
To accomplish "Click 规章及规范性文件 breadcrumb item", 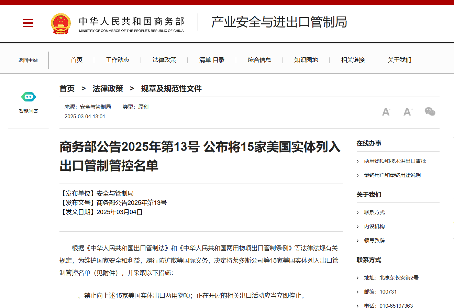I will tap(171, 89).
